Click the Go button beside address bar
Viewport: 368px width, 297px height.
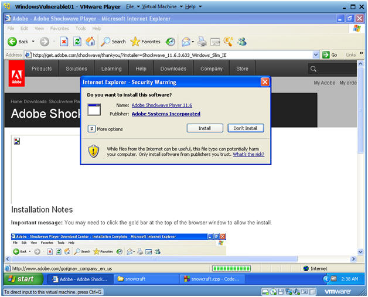click(x=330, y=55)
